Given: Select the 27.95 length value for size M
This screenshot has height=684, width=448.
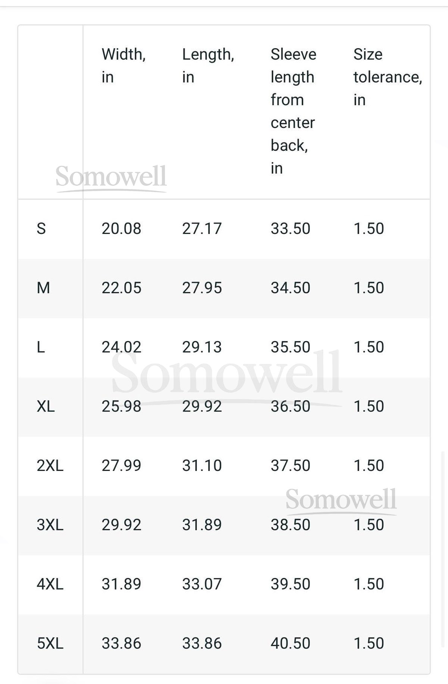Looking at the screenshot, I should tap(202, 288).
